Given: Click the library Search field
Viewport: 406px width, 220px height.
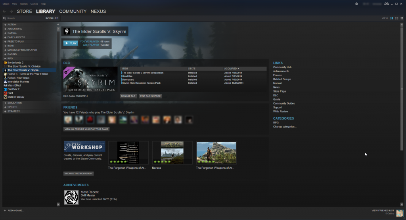Looking at the screenshot, I should pos(25,18).
